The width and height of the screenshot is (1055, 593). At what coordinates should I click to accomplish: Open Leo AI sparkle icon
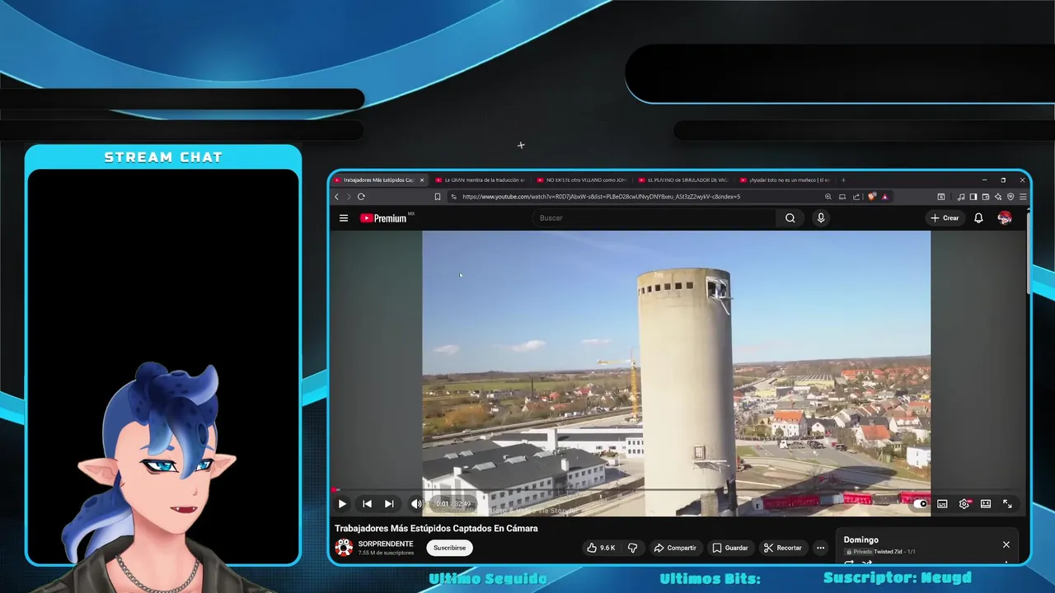coord(998,197)
